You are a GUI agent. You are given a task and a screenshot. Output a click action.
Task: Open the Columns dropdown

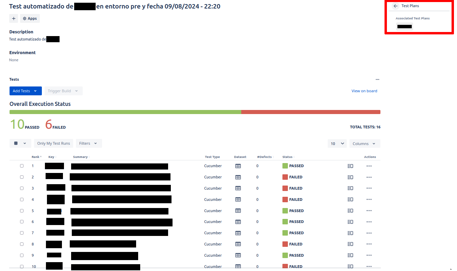(364, 144)
